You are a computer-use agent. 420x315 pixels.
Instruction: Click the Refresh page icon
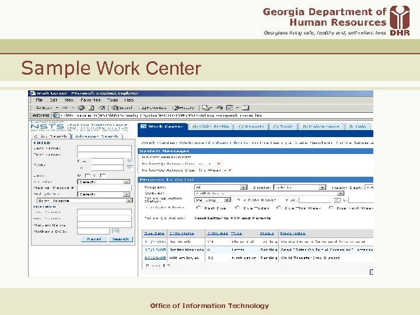(92, 108)
